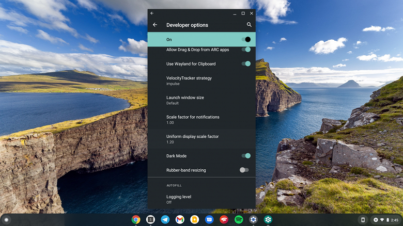This screenshot has height=226, width=403.
Task: Go back using the Developer options arrow
Action: point(154,25)
